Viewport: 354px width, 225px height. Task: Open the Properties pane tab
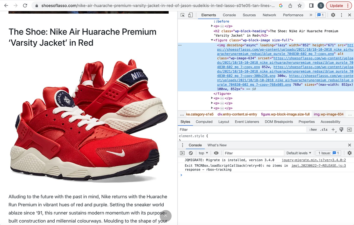(x=306, y=122)
